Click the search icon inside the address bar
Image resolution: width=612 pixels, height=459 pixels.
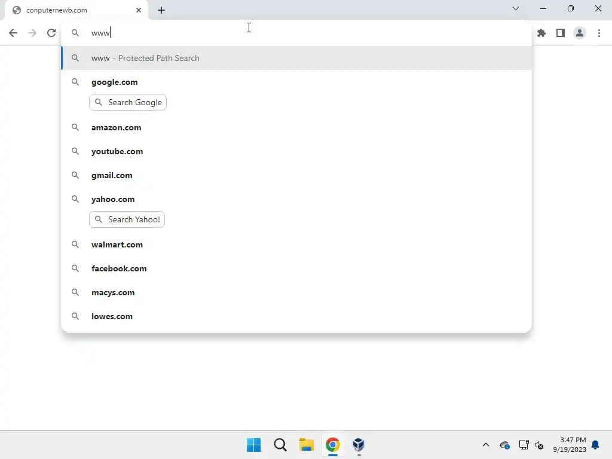click(75, 33)
